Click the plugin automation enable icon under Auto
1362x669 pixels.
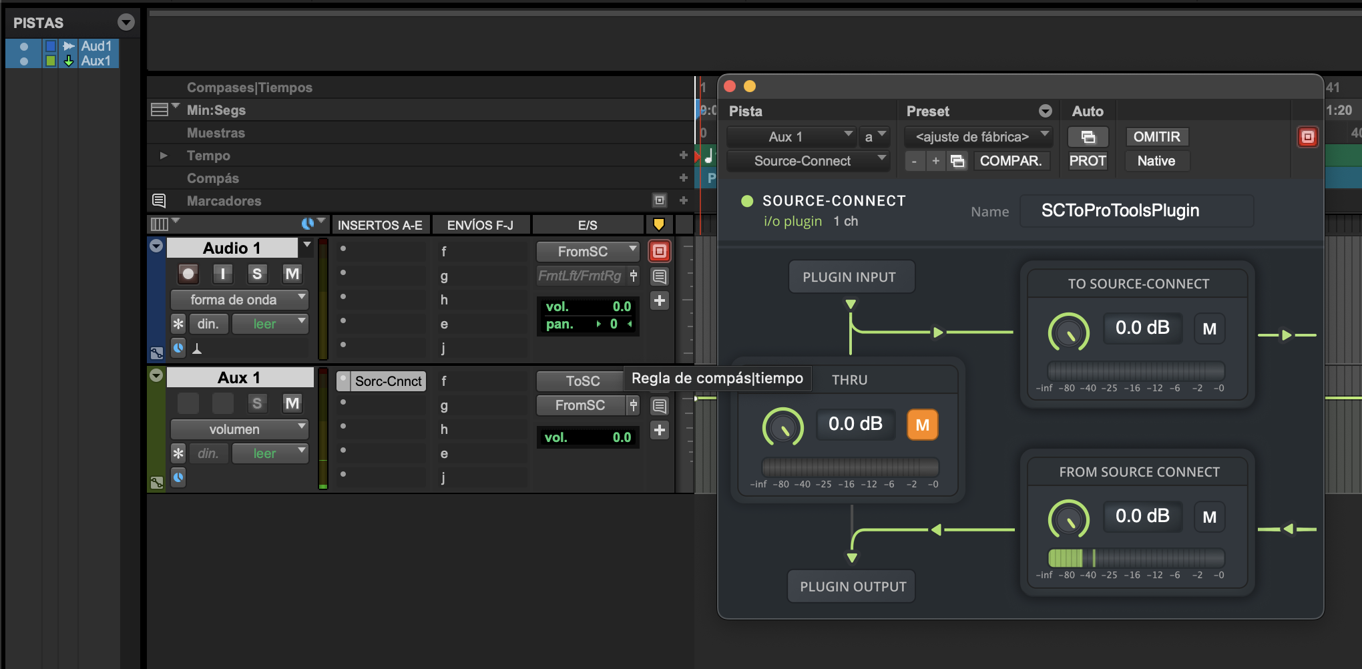click(x=1088, y=137)
